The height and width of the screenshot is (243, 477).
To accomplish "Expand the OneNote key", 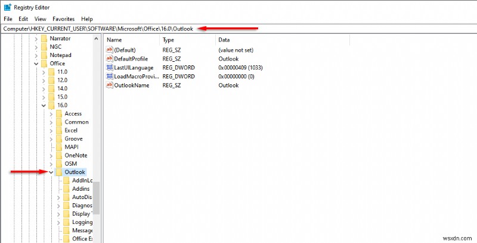I will [x=51, y=156].
